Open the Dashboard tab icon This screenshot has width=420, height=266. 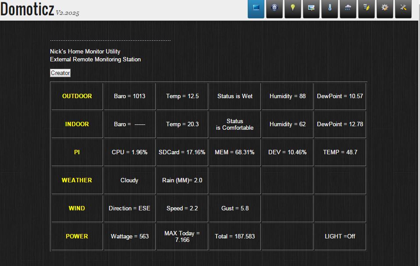(256, 9)
